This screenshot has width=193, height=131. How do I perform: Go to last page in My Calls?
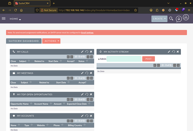(92, 57)
